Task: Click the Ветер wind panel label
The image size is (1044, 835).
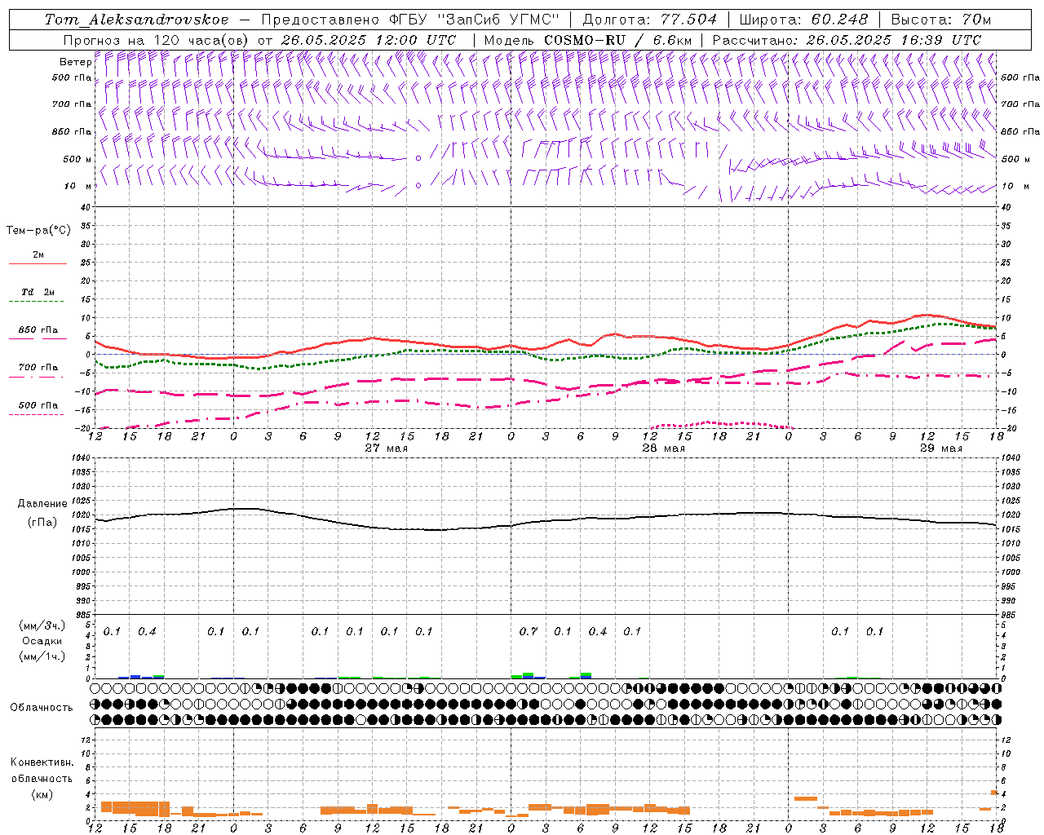Action: coord(75,62)
